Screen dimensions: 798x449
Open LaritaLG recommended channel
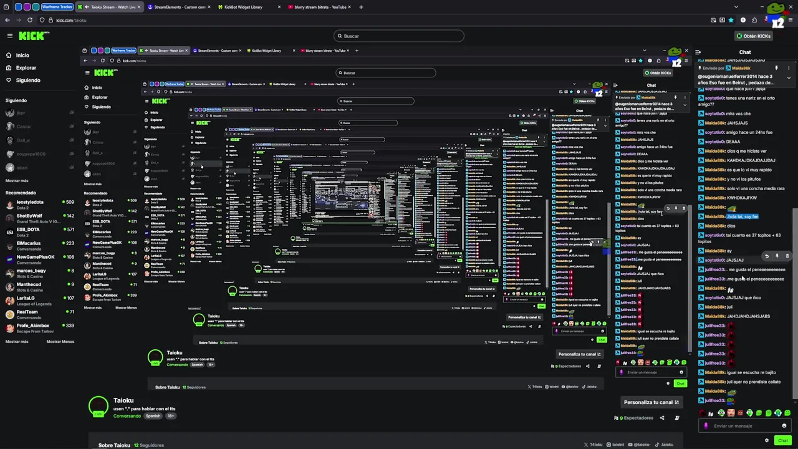pyautogui.click(x=39, y=300)
